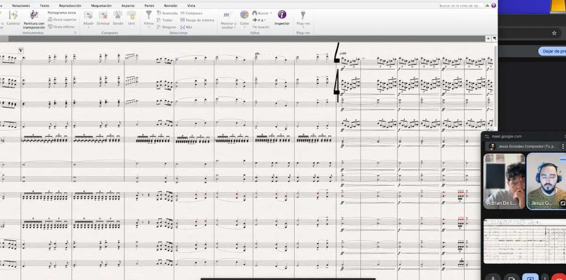The image size is (566, 280).
Task: Open the Color picker dropdown
Action: (244, 27)
